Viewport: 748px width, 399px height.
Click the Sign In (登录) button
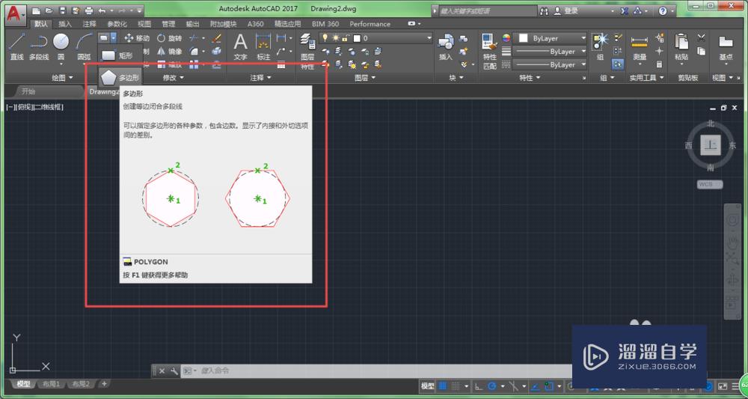(566, 10)
